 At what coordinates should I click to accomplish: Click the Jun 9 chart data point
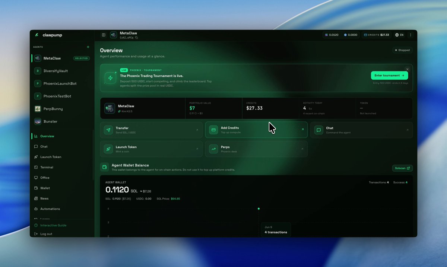click(259, 209)
